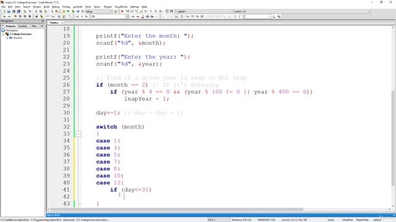Open the View menu
Screen dimensions: 396x222
[x=17, y=7]
